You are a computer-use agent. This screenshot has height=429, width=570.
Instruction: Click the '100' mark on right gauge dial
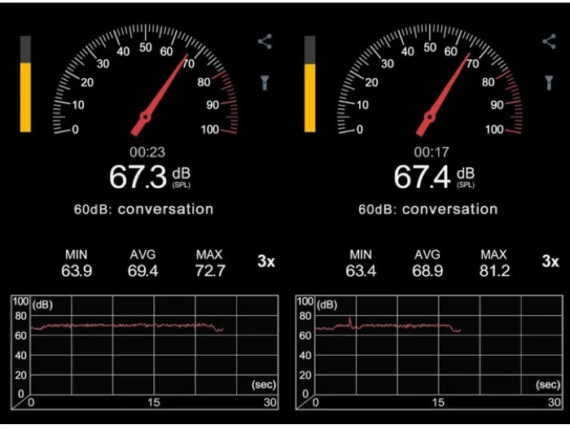pyautogui.click(x=494, y=129)
